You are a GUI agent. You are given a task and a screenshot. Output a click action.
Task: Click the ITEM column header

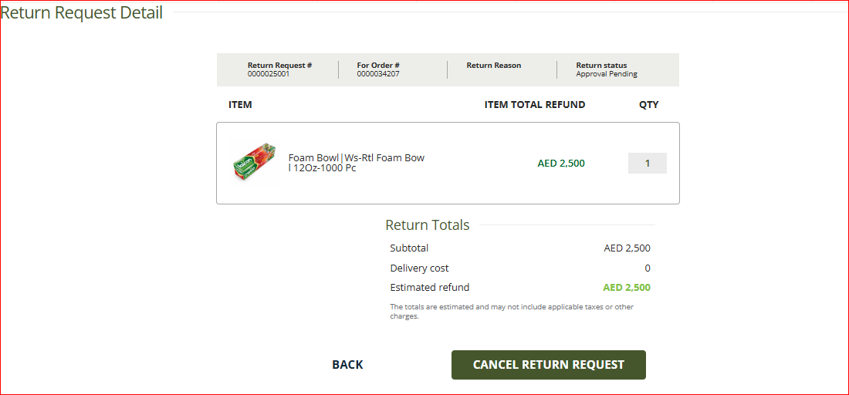[240, 105]
